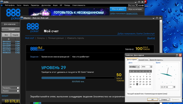Screen dimensions: 183x104
Task: Click OK in the Date and Time dialog
Action: 152,100
